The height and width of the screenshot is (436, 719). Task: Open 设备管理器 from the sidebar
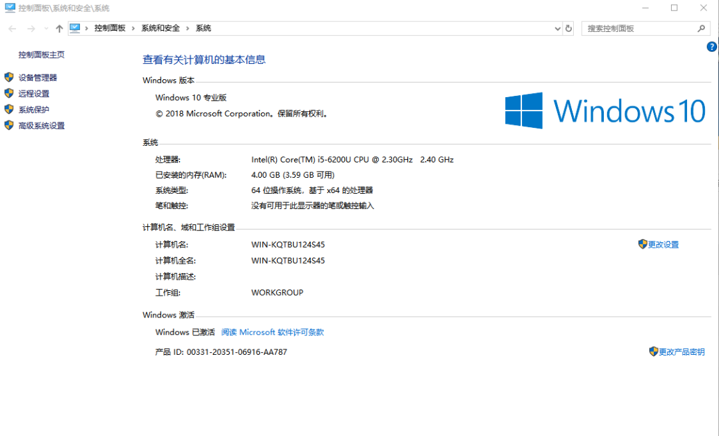pos(37,77)
